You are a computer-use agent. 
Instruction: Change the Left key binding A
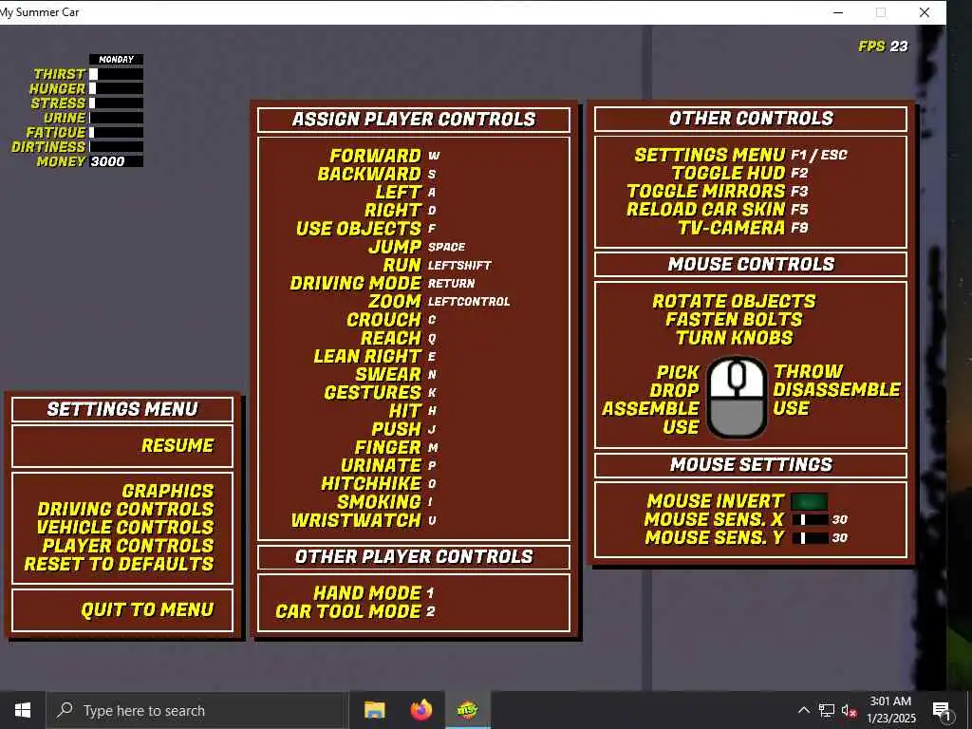coord(432,192)
